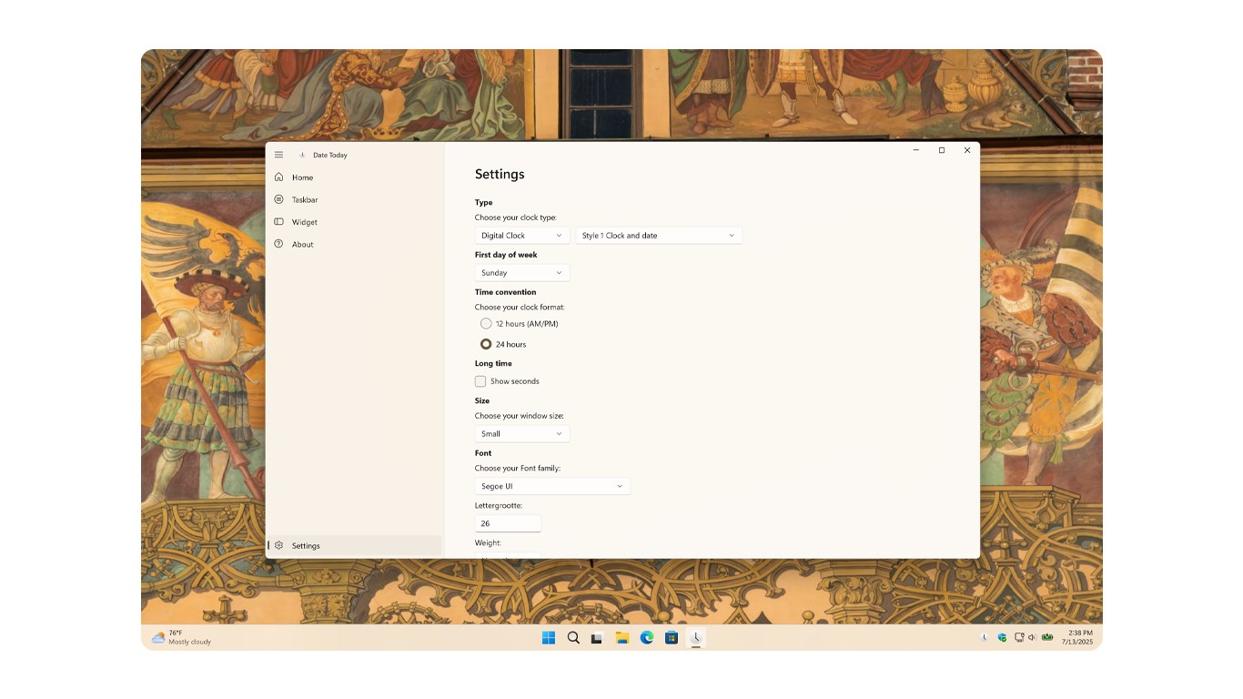The width and height of the screenshot is (1243, 699).
Task: Click the volume speaker tray icon
Action: click(x=1032, y=637)
